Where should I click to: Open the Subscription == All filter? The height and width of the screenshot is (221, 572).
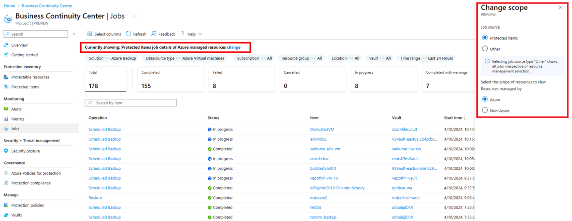pos(255,58)
